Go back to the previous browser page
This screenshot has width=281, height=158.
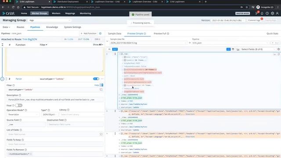click(x=3, y=7)
